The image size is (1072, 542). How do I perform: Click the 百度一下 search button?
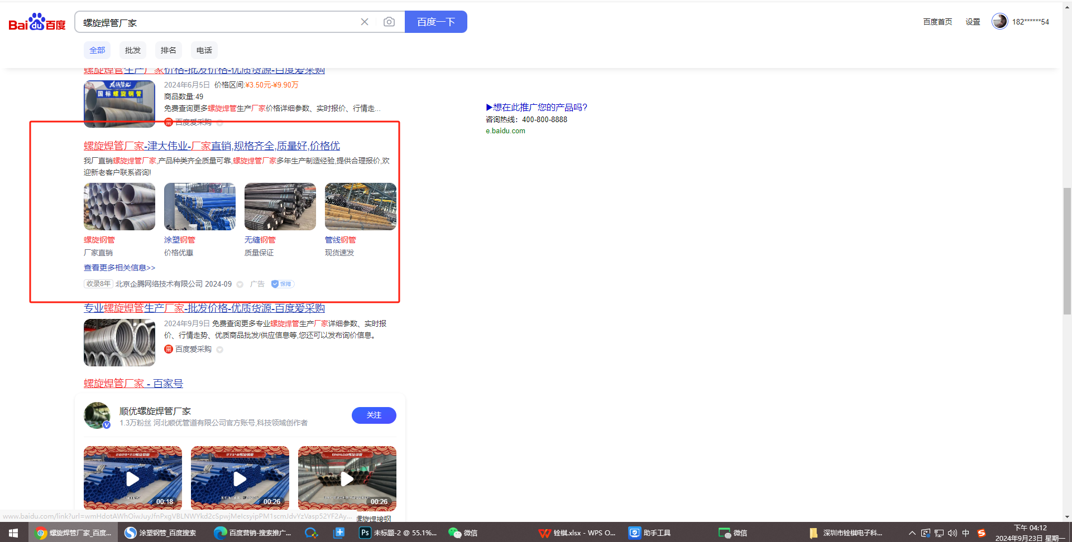(x=436, y=22)
